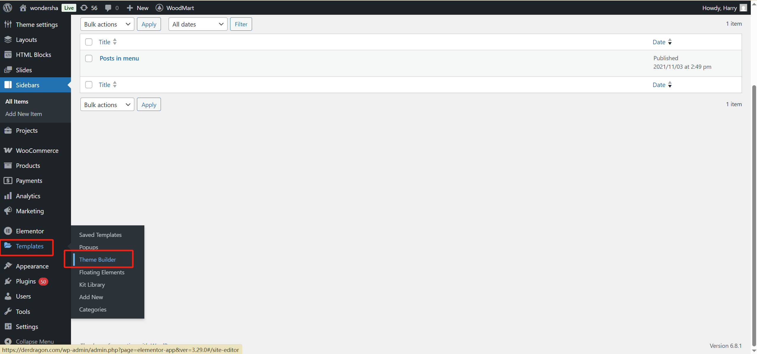Open the WordPress logo menu
This screenshot has height=354, width=757.
pyautogui.click(x=7, y=8)
